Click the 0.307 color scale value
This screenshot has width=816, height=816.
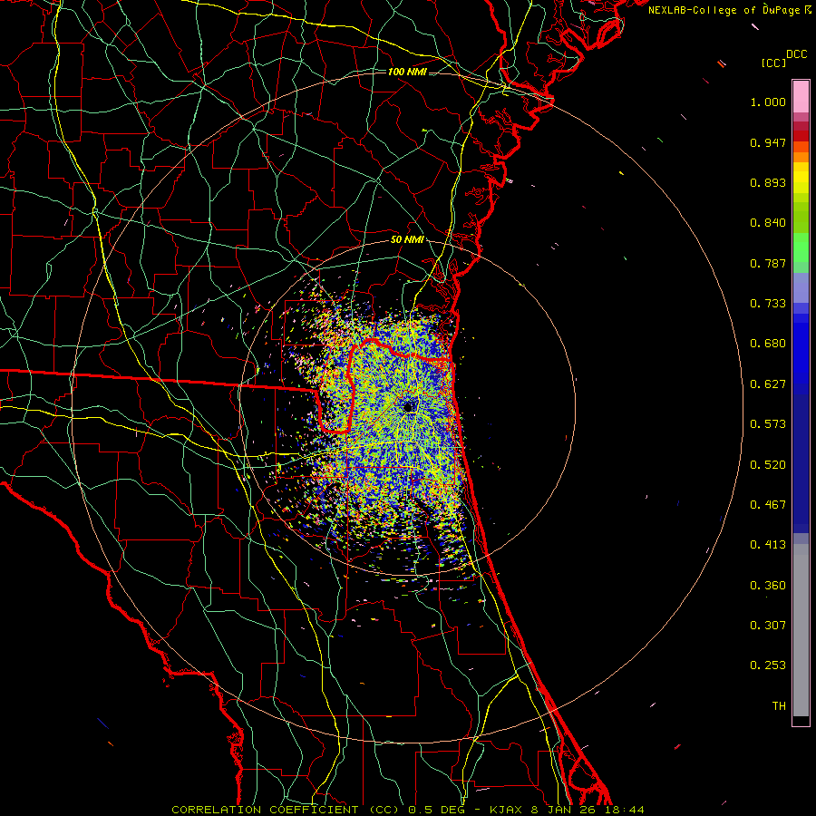pos(768,626)
